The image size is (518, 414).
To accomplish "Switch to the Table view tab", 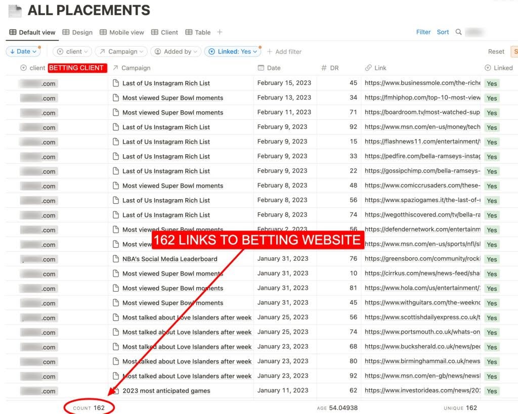I will tap(198, 32).
